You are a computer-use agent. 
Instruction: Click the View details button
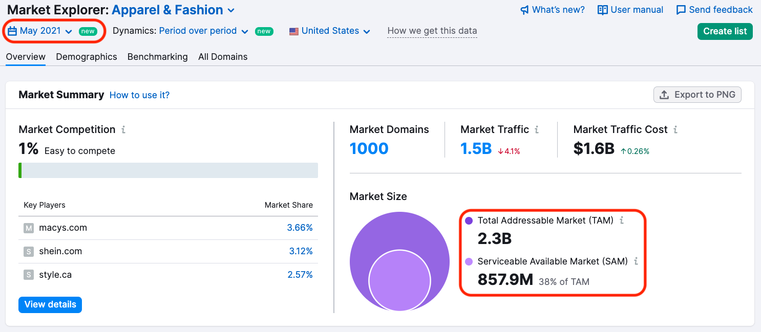coord(50,304)
